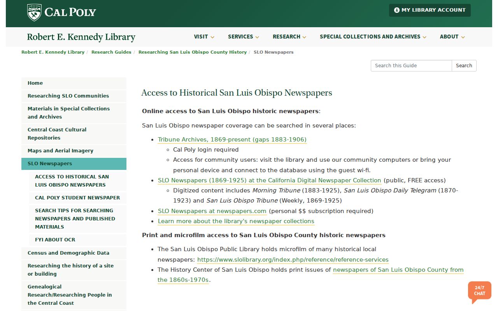Click 'Print and microfilm access' heading text
This screenshot has width=498, height=311.
click(x=264, y=235)
